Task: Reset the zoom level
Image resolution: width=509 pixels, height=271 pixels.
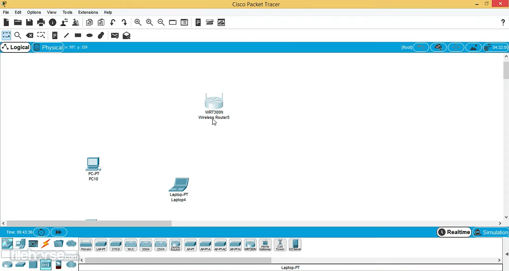Action: coord(150,22)
